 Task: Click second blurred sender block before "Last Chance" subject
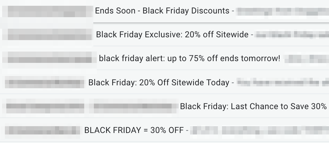tap(135, 106)
